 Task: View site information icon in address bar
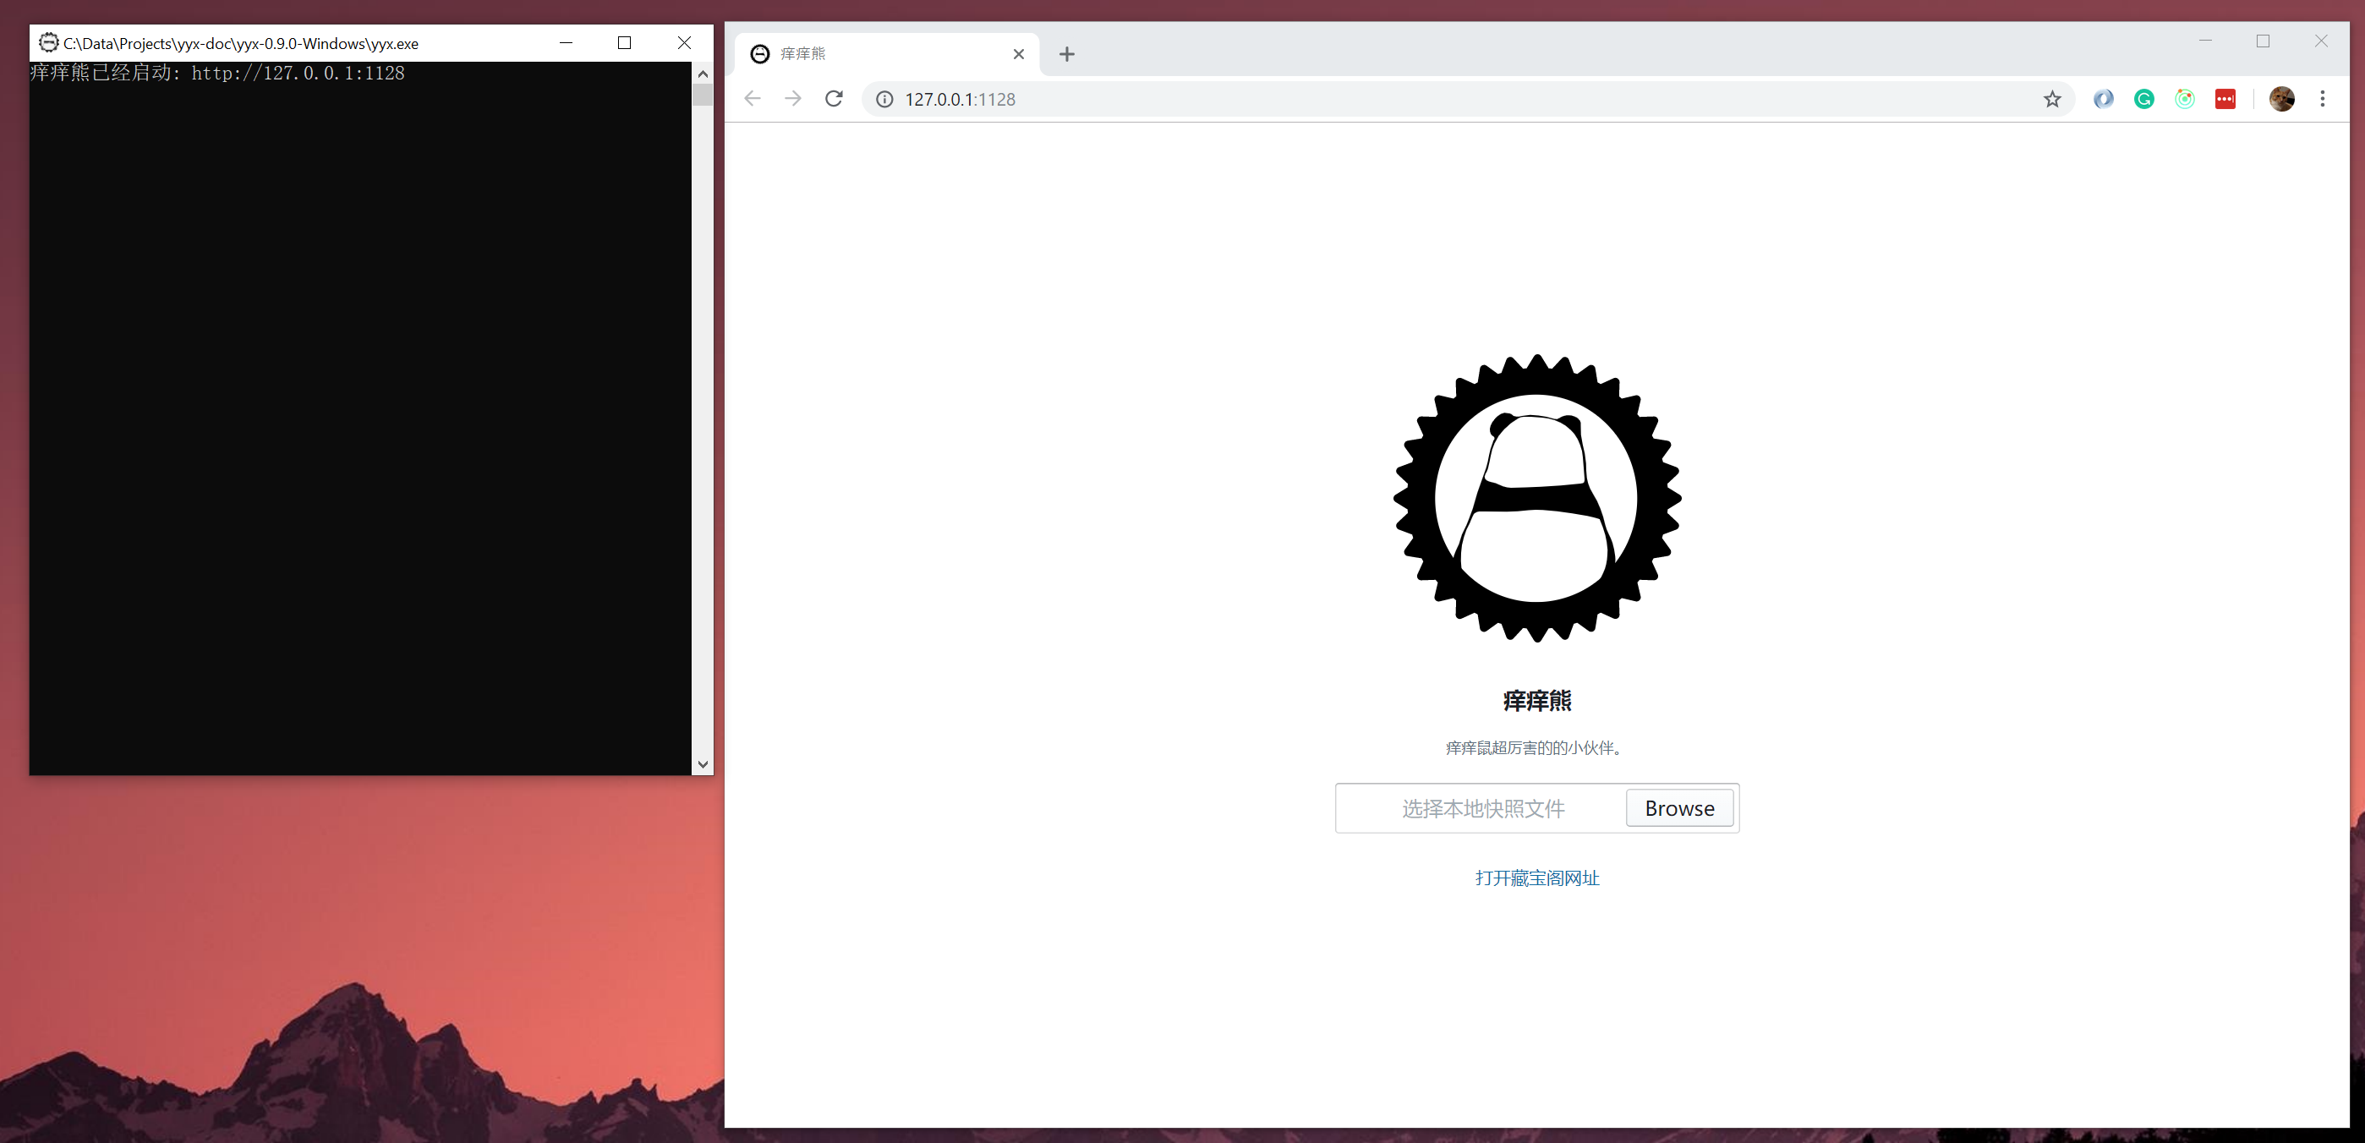(884, 99)
